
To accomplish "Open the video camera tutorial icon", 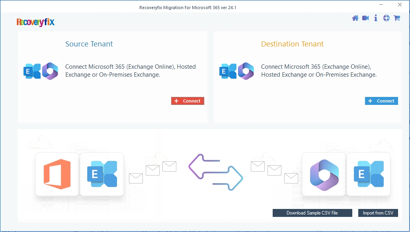I will click(x=365, y=18).
